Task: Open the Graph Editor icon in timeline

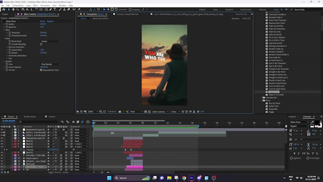Action: click(88, 122)
